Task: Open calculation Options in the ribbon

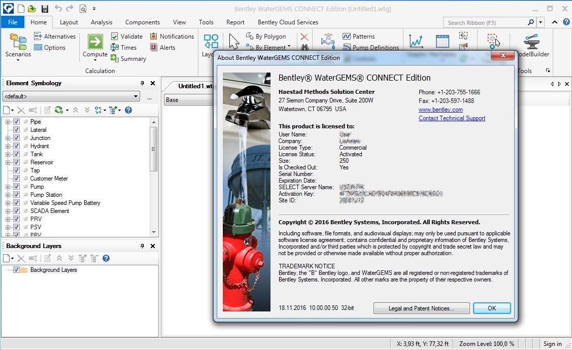Action: (50, 47)
